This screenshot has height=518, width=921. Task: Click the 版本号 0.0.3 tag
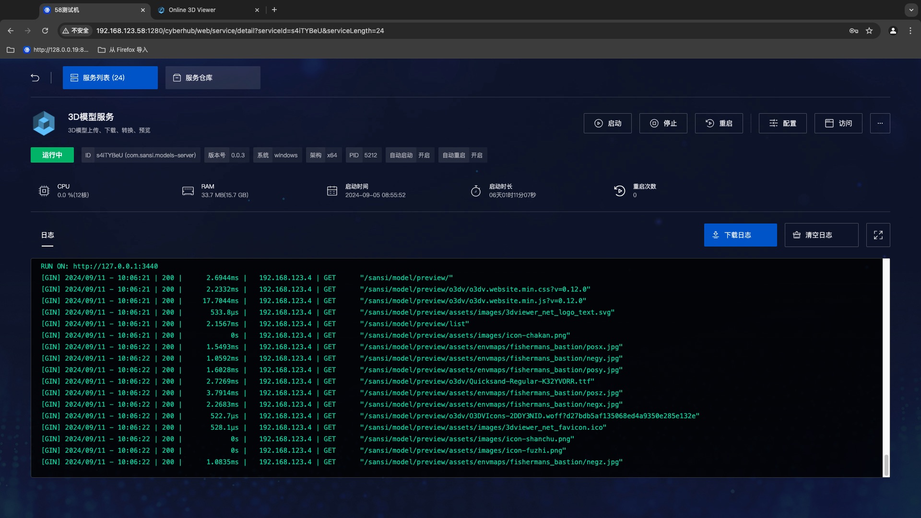click(226, 155)
